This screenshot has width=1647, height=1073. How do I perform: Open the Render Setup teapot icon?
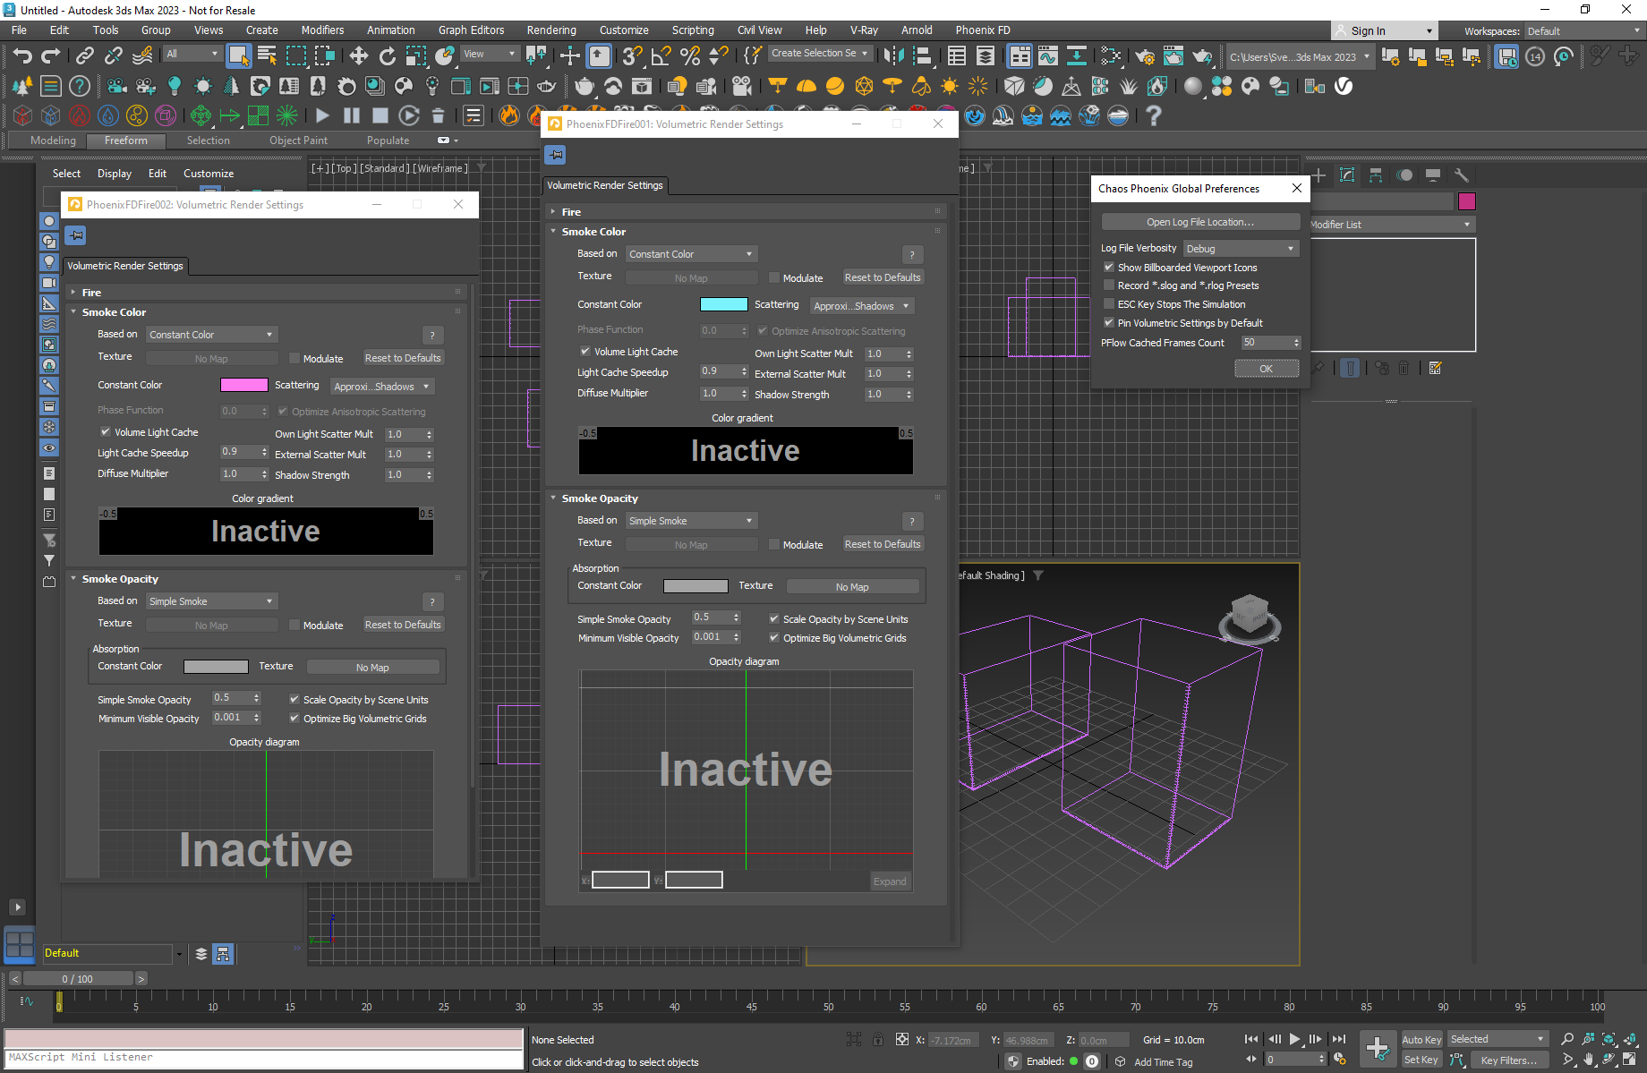pos(1145,55)
